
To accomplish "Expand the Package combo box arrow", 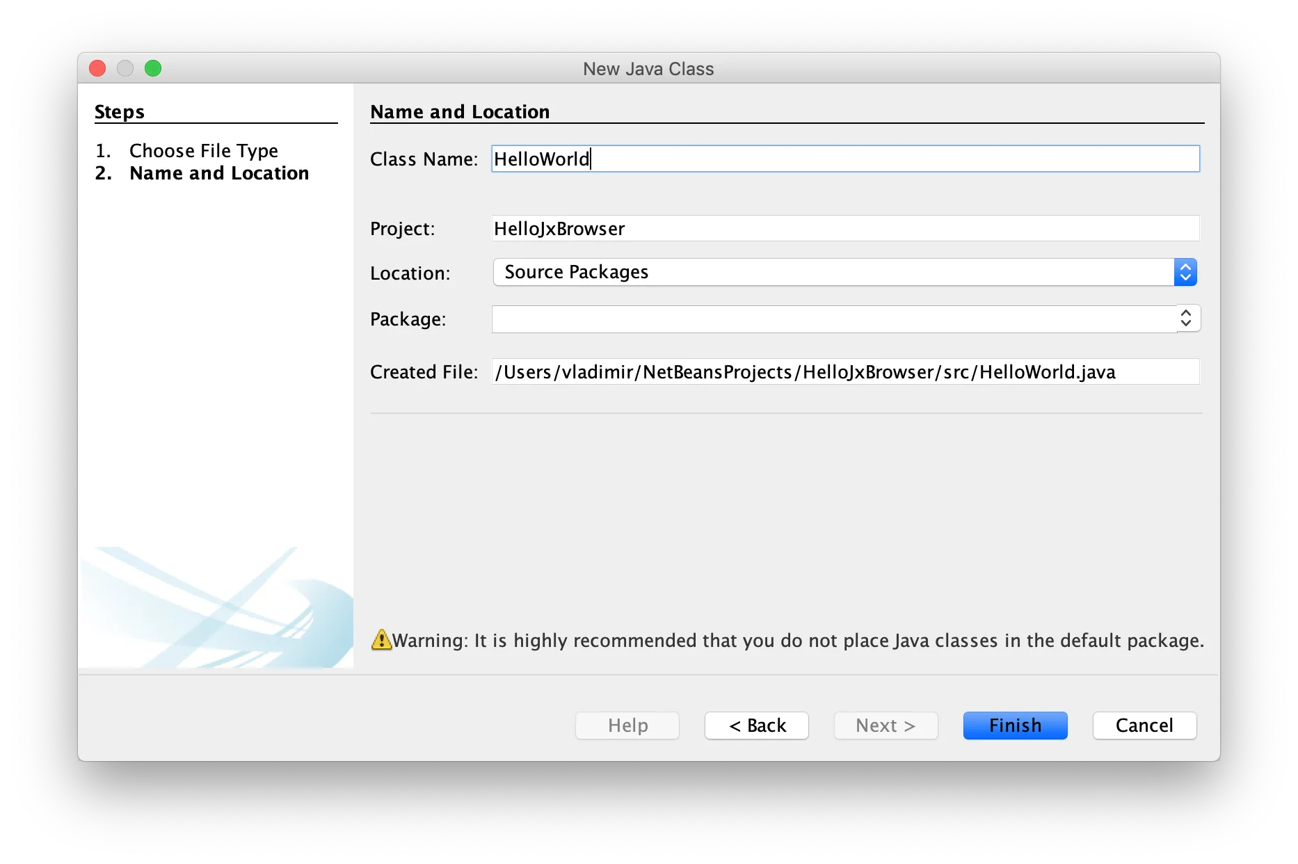I will click(x=1188, y=319).
